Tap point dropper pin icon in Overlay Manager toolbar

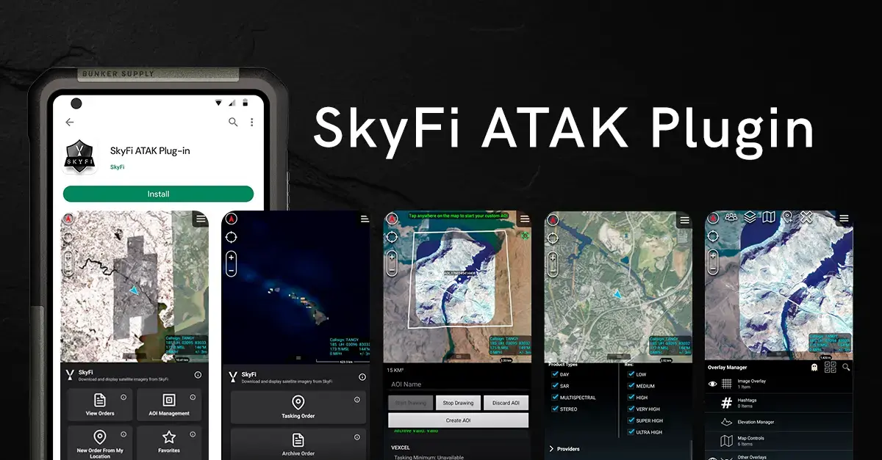[787, 217]
